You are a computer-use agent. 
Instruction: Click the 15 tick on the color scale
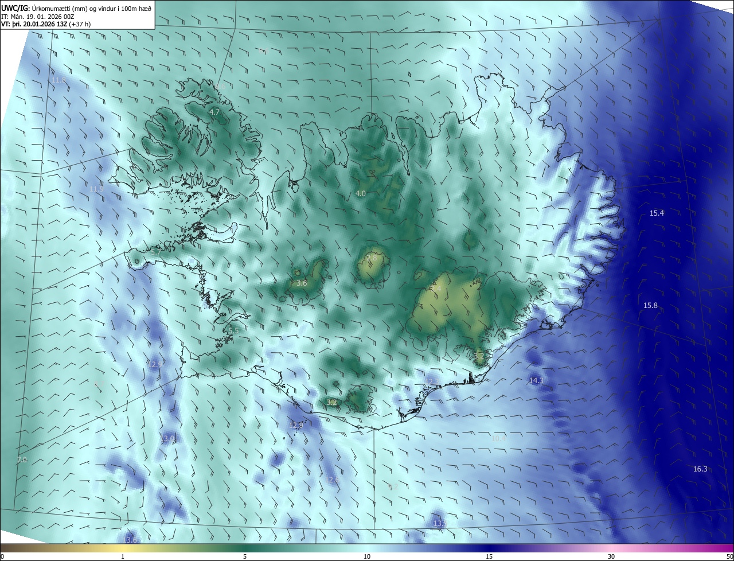pyautogui.click(x=489, y=557)
